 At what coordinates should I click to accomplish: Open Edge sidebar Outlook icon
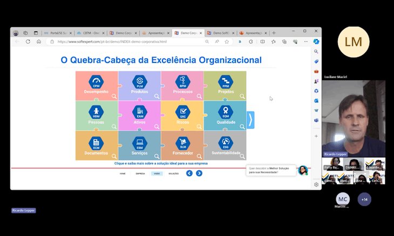316,101
